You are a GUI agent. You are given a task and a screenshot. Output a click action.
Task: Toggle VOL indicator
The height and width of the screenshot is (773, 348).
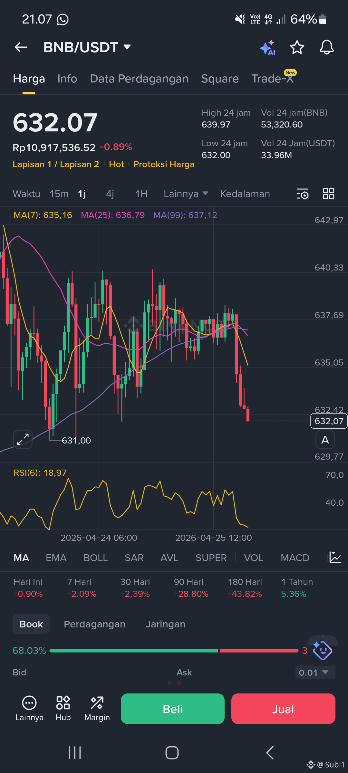[254, 558]
